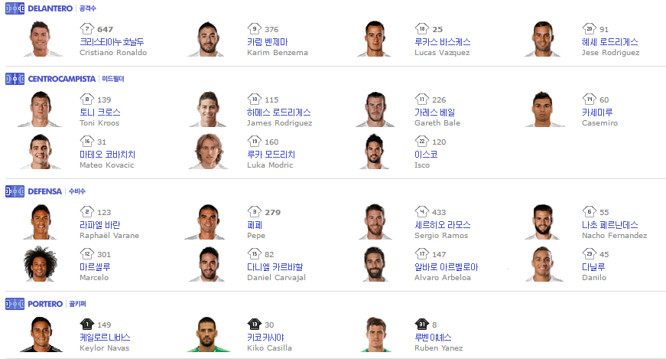Screen dimensions: 666x359
Task: Open Jese Rodriguez's player link
Action: (609, 42)
